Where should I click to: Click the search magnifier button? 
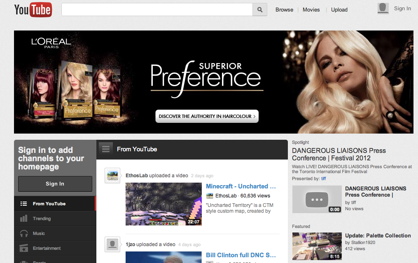coord(259,9)
